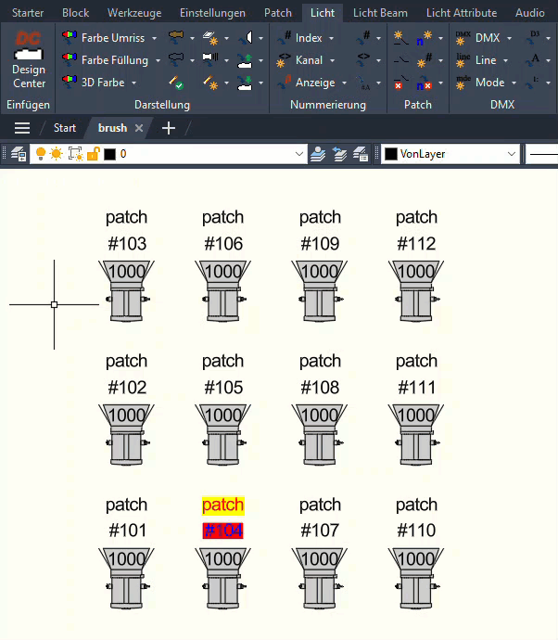Add a new drawing tab
The height and width of the screenshot is (640, 558).
(169, 128)
